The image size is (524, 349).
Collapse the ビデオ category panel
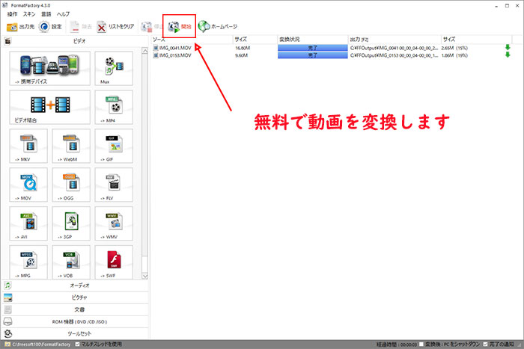[x=75, y=41]
